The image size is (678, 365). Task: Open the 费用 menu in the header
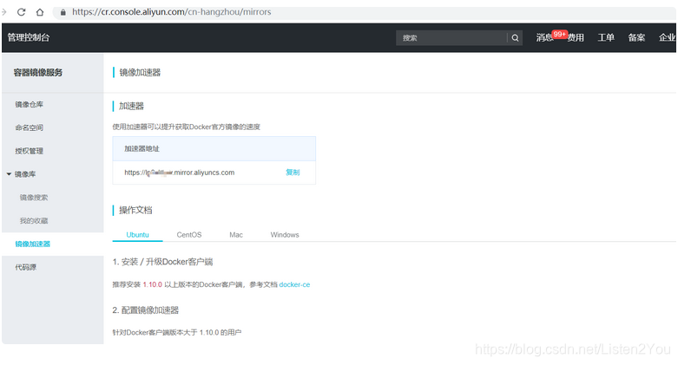(576, 38)
